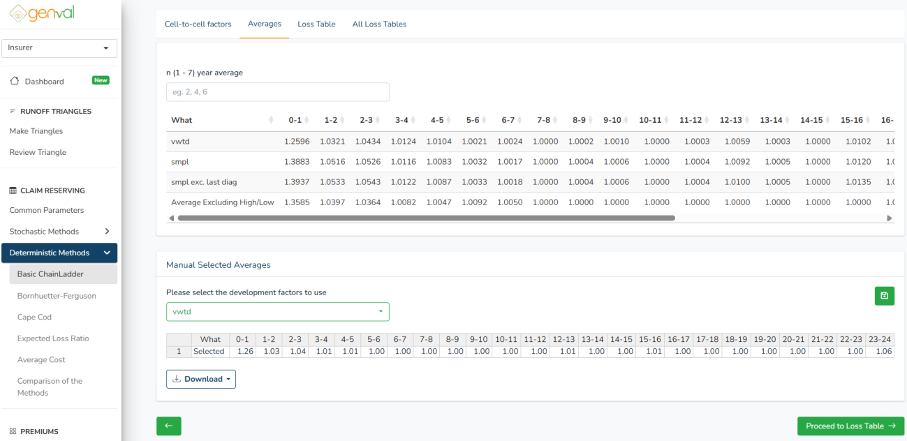907x441 pixels.
Task: Click the table scroll right arrow
Action: click(889, 218)
